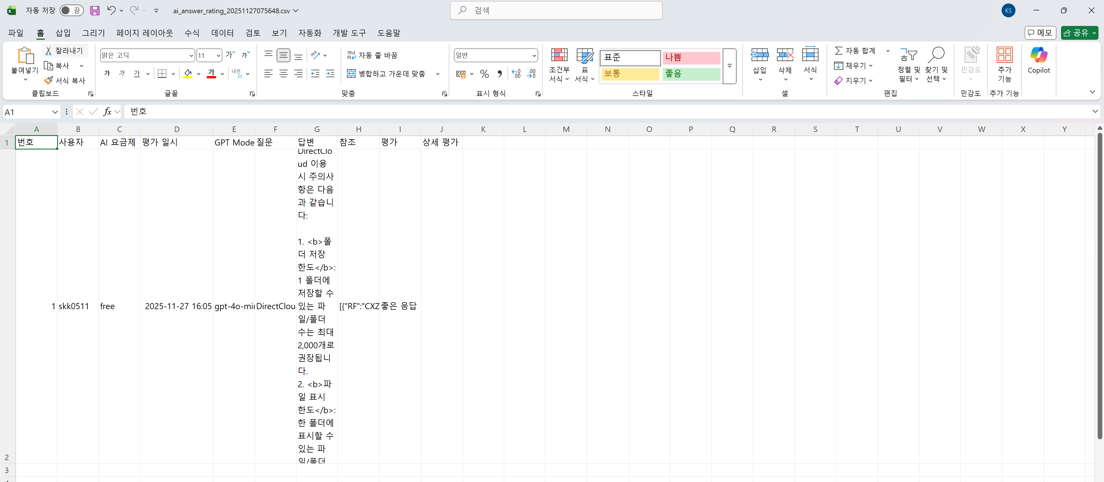
Task: Open the 삽입 (Insert) ribbon tab
Action: pyautogui.click(x=63, y=33)
